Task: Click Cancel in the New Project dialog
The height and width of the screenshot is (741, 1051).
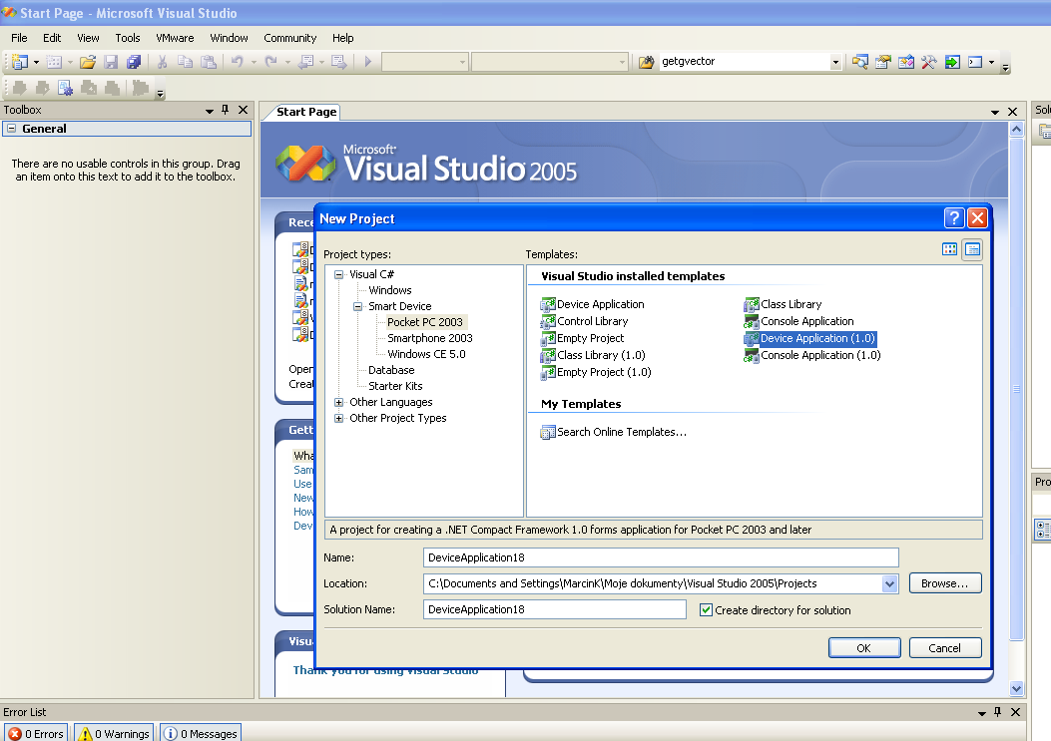Action: [x=945, y=648]
